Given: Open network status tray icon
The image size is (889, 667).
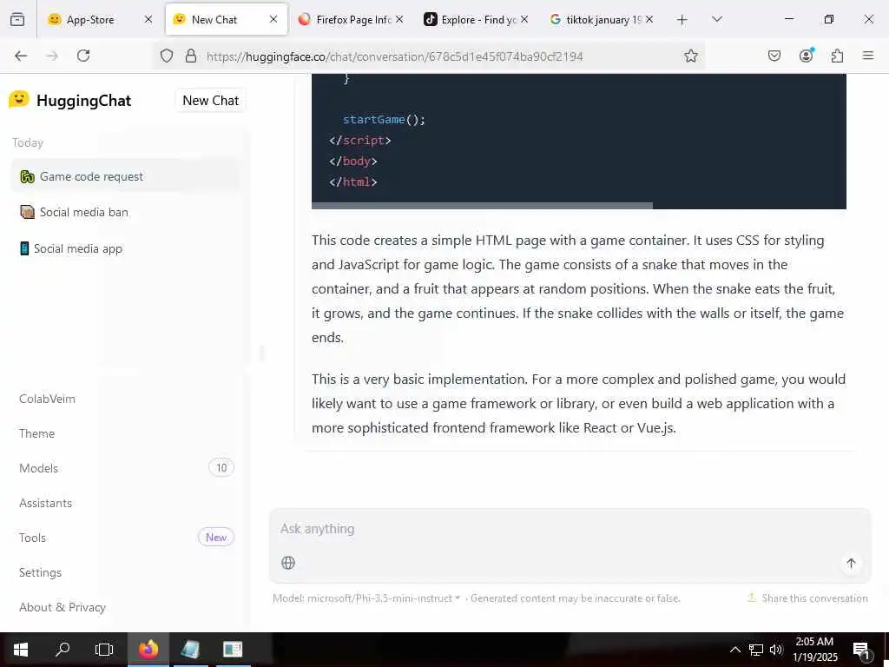Looking at the screenshot, I should [x=756, y=650].
